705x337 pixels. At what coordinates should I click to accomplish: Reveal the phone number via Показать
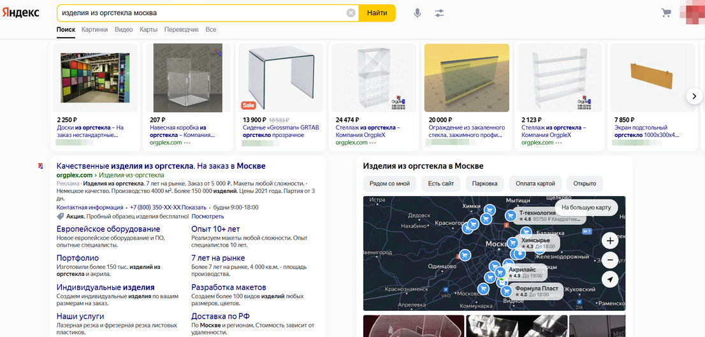[x=194, y=208]
